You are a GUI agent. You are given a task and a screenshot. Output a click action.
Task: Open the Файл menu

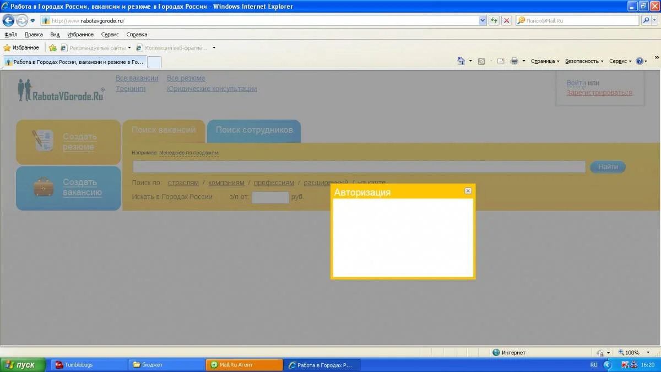tap(10, 34)
